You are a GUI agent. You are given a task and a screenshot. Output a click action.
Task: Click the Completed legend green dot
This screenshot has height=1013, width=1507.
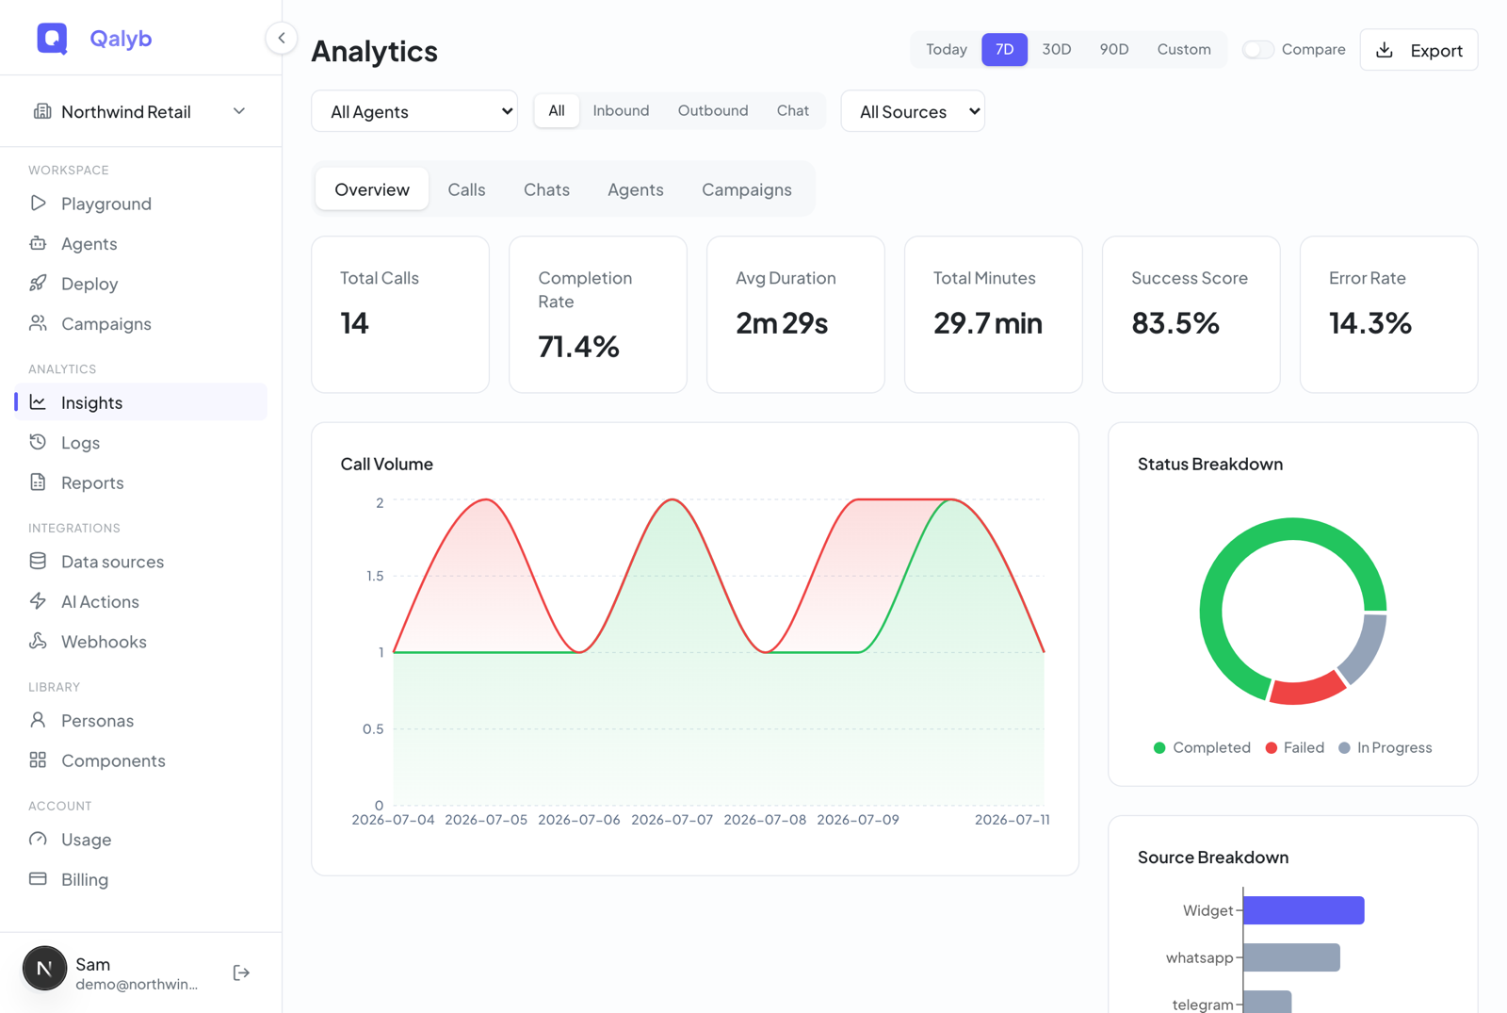(x=1159, y=747)
